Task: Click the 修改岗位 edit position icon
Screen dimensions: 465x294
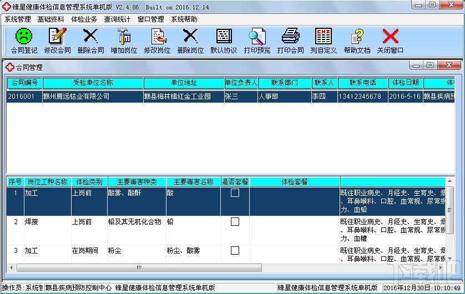Action: [x=157, y=41]
